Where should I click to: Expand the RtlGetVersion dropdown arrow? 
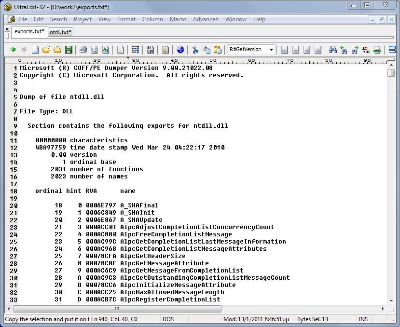(x=272, y=50)
